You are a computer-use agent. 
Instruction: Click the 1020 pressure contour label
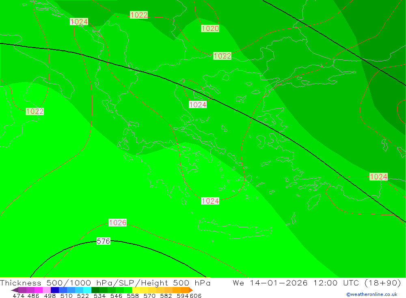coord(210,28)
